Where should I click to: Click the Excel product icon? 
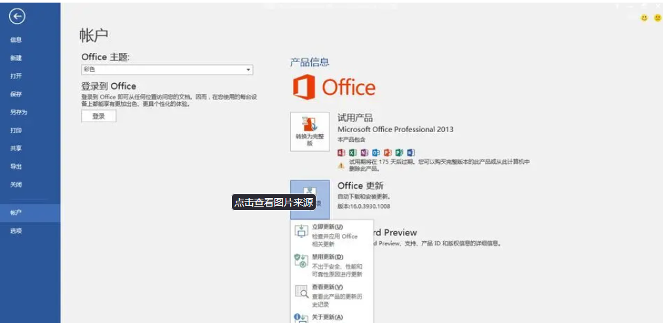[x=353, y=153]
